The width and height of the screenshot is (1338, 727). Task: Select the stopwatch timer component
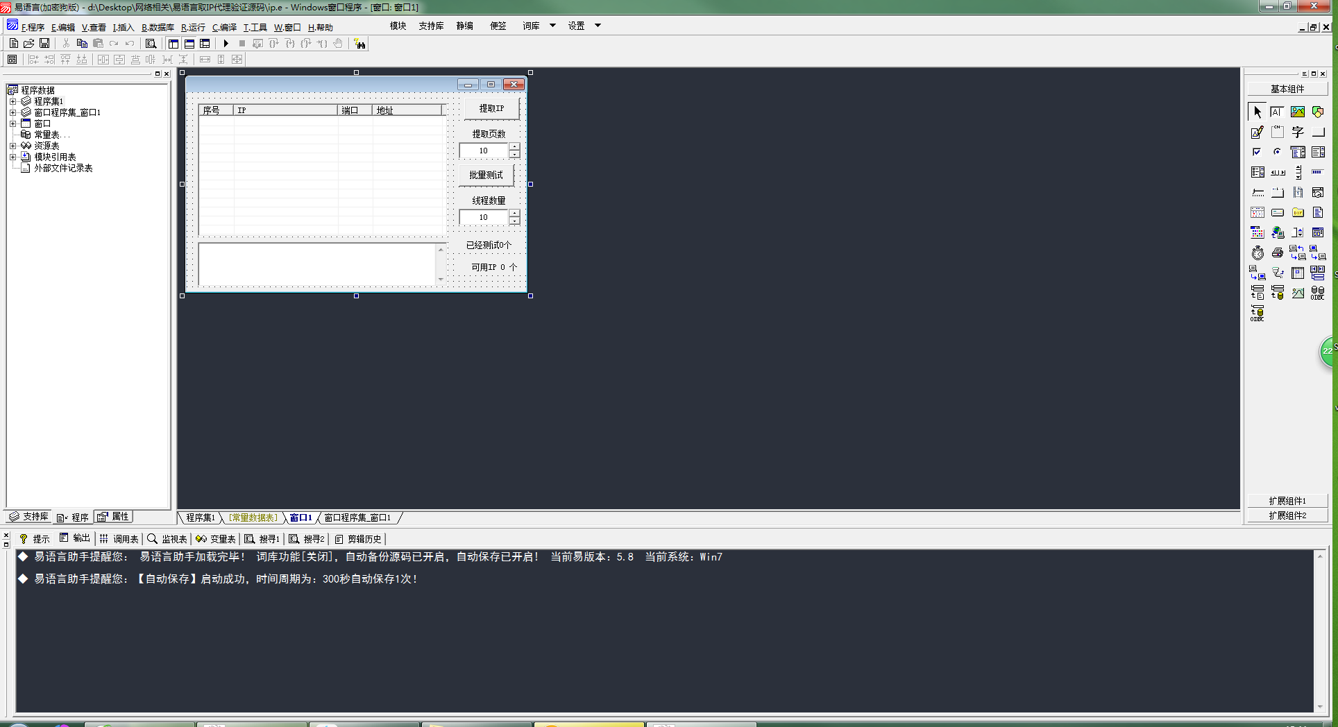tap(1257, 253)
